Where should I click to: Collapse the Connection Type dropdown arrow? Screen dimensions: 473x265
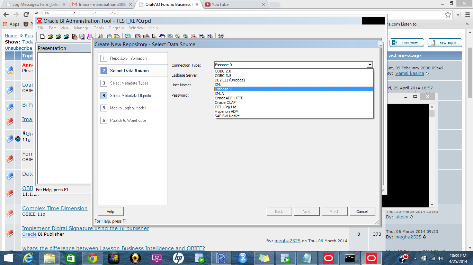[370, 65]
